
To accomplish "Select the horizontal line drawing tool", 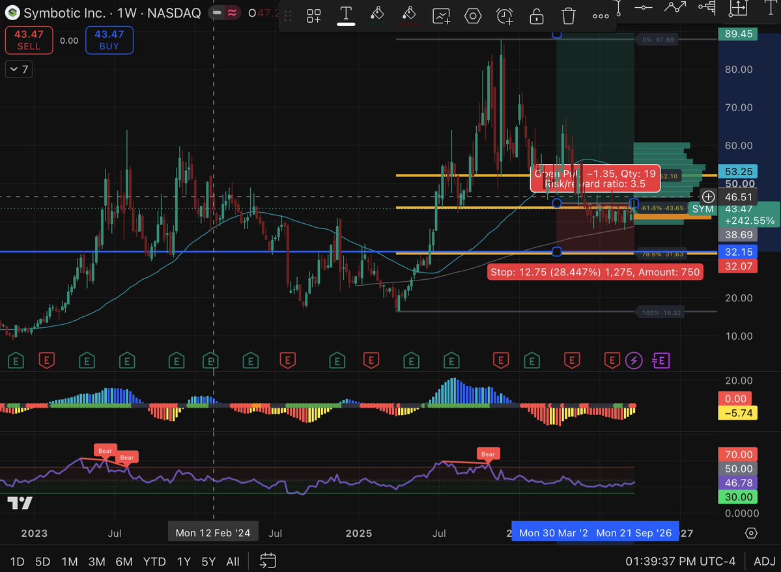I will 644,7.
